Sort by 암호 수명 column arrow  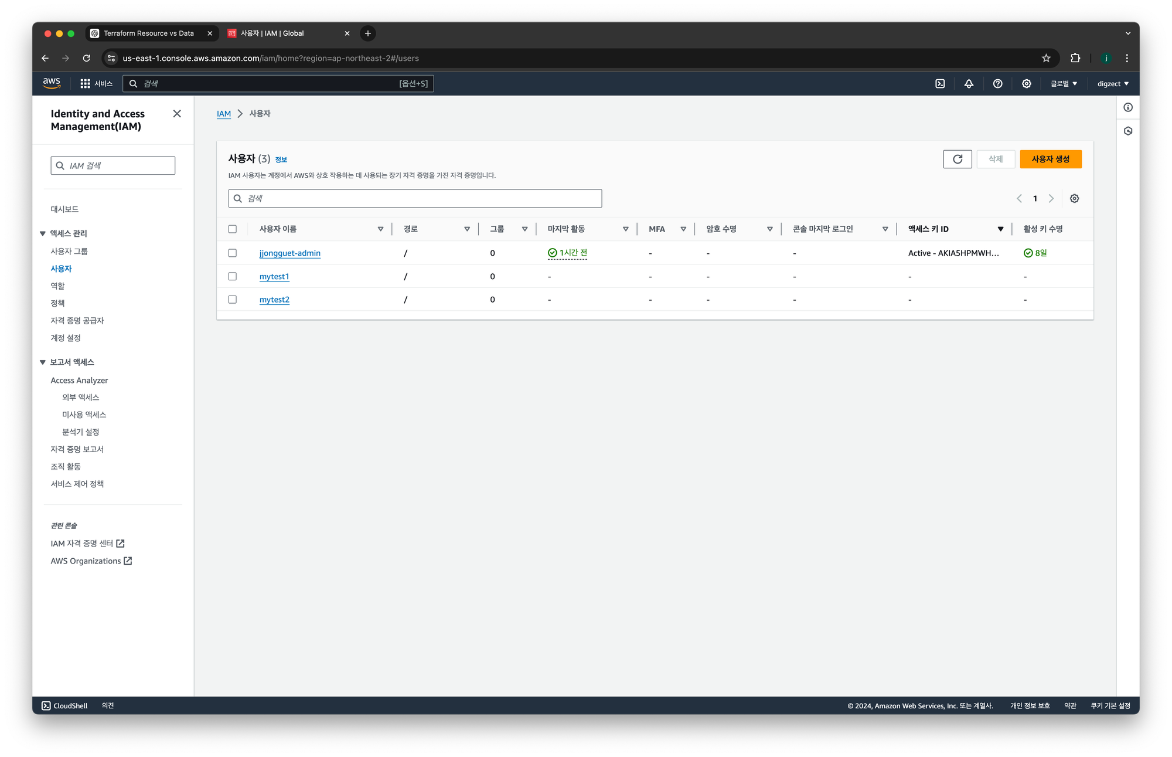click(769, 229)
